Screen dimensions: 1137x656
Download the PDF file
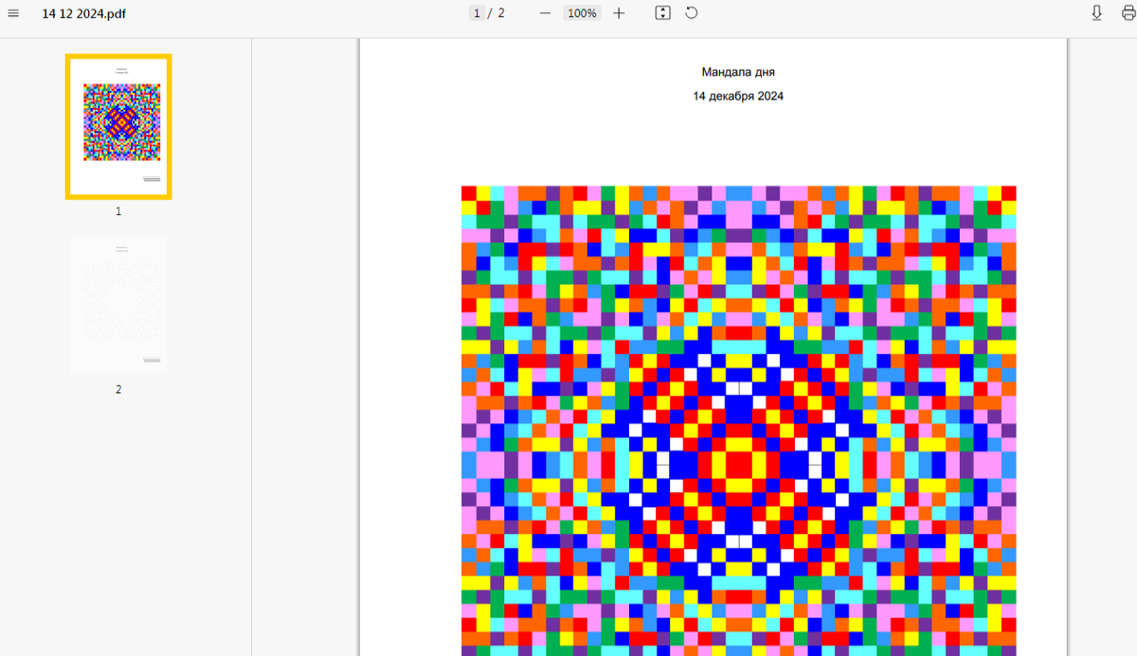(1096, 13)
